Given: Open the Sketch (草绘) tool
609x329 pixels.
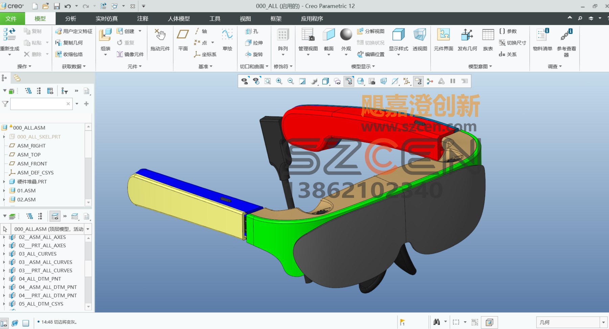Looking at the screenshot, I should tap(227, 40).
